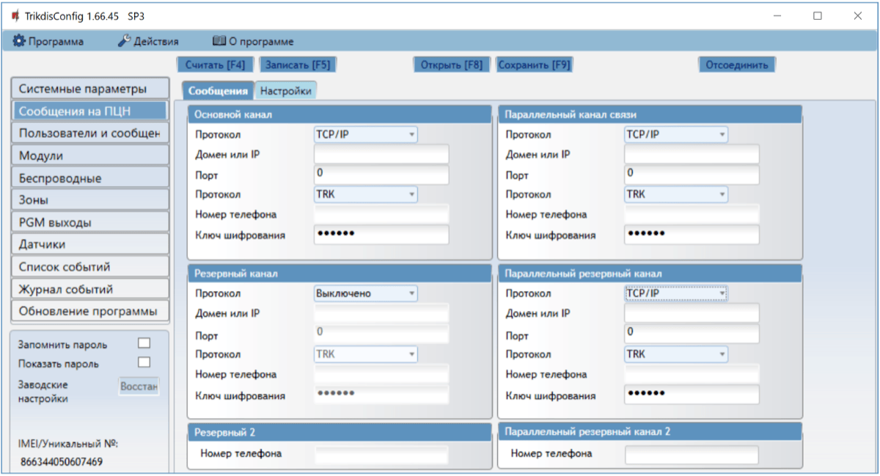Screen dimensions: 880x476
Task: Click the Отсоединить button
Action: (736, 65)
